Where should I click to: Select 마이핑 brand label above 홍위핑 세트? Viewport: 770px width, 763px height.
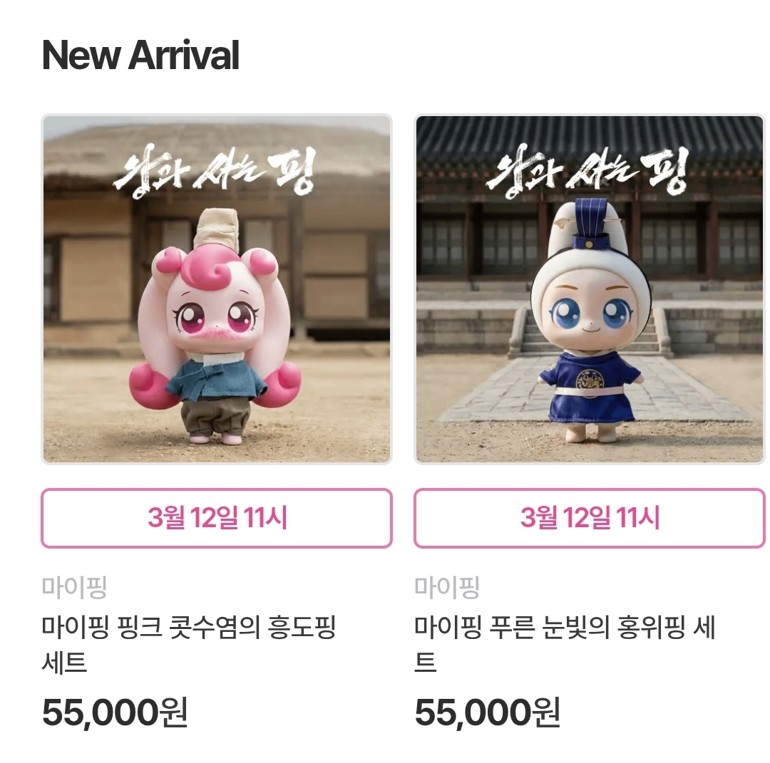(447, 587)
